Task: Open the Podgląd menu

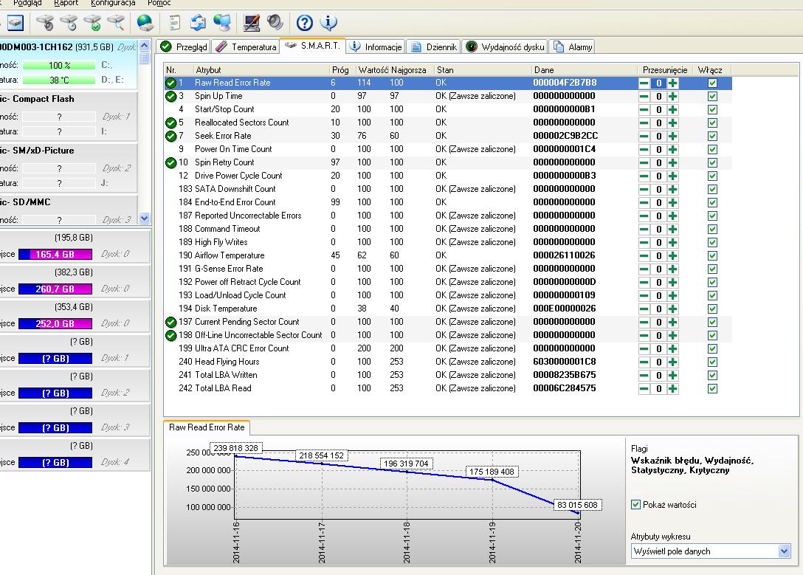Action: (27, 3)
